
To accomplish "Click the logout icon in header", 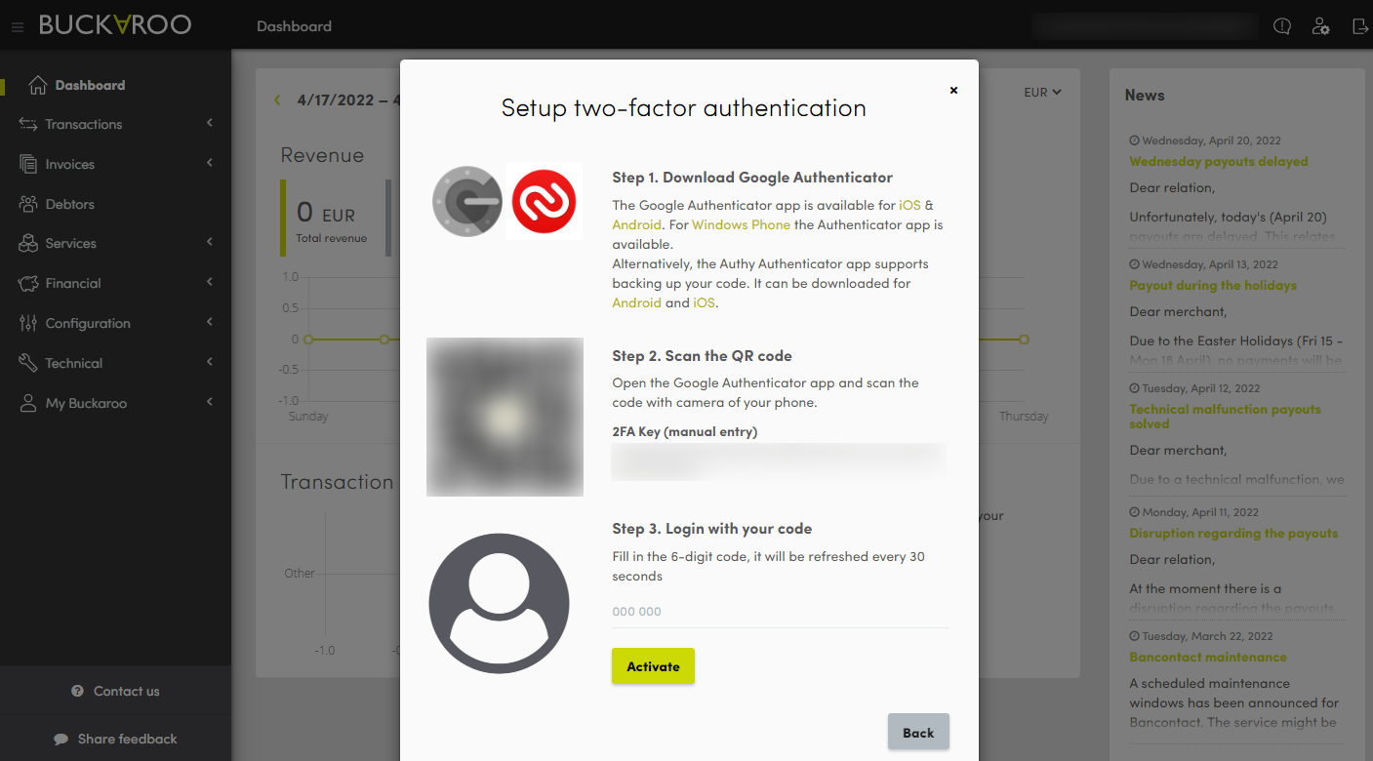I will pyautogui.click(x=1360, y=26).
